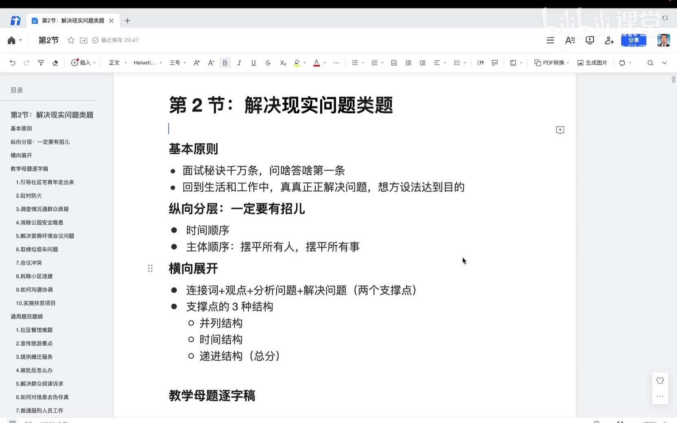Add a comment using the margin icon
This screenshot has width=677, height=423.
(560, 130)
